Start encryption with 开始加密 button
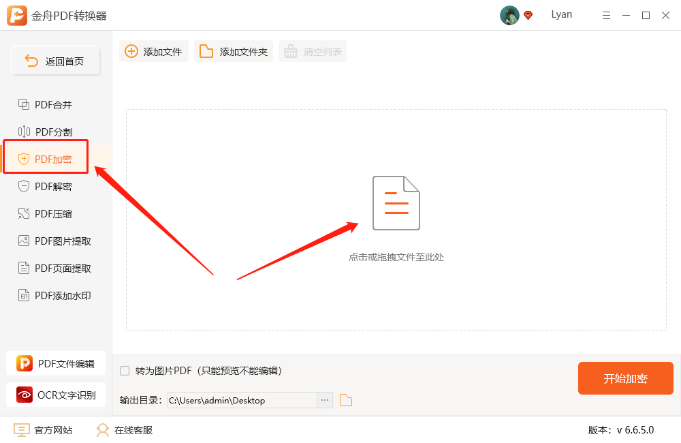Image resolution: width=681 pixels, height=443 pixels. 625,378
